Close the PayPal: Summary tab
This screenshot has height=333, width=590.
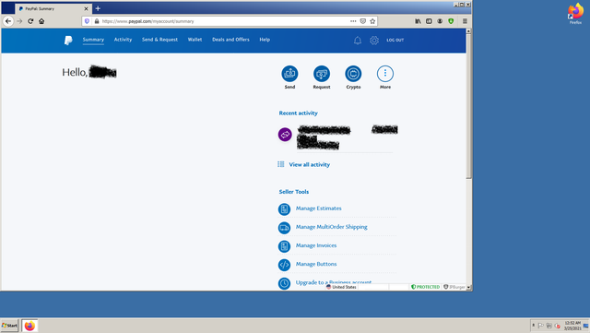(x=86, y=8)
